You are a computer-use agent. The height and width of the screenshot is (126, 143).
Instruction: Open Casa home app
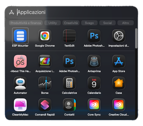119,83
